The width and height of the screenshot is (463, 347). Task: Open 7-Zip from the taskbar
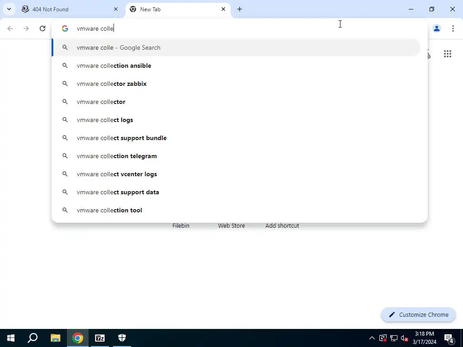click(x=100, y=338)
